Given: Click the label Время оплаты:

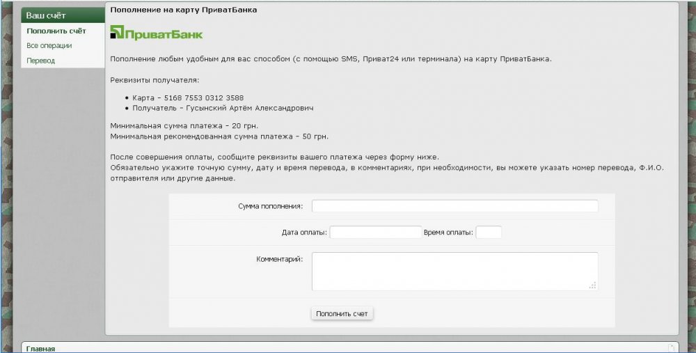Looking at the screenshot, I should [x=448, y=233].
